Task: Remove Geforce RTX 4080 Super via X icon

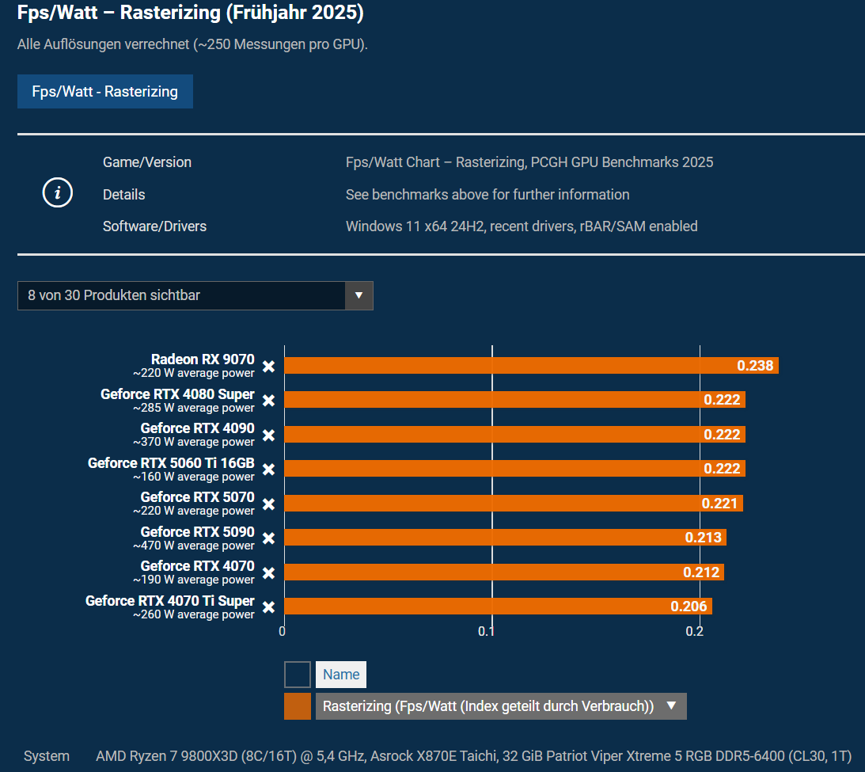Action: [x=268, y=401]
